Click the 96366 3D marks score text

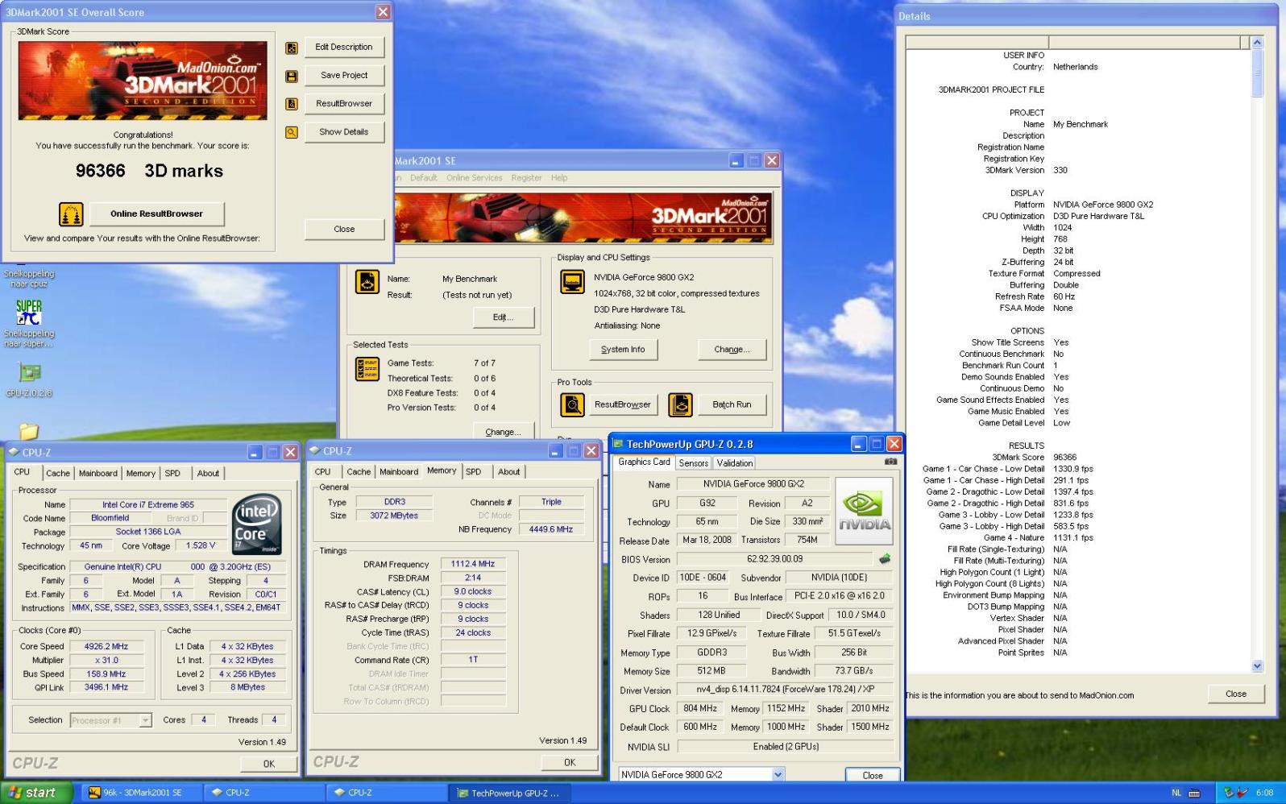click(x=149, y=171)
